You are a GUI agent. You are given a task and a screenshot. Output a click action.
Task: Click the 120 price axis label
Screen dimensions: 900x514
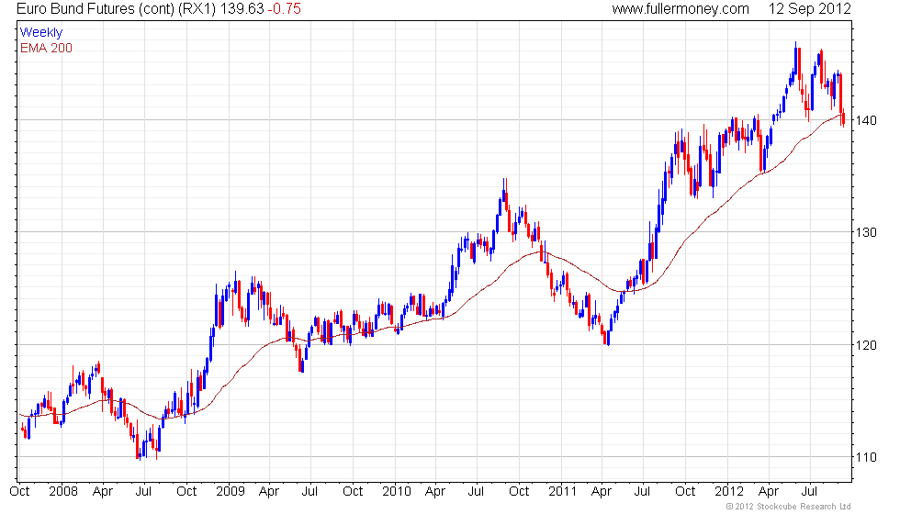(x=868, y=345)
